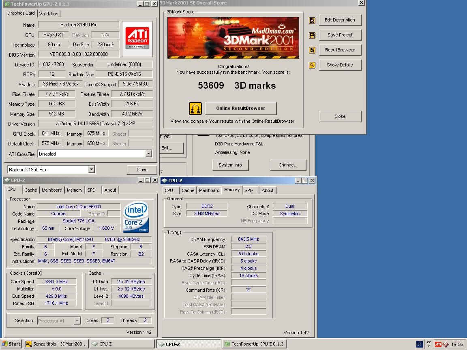Click the DRAM Frequency 643.5 MHz value
The height and width of the screenshot is (350, 467).
[248, 239]
